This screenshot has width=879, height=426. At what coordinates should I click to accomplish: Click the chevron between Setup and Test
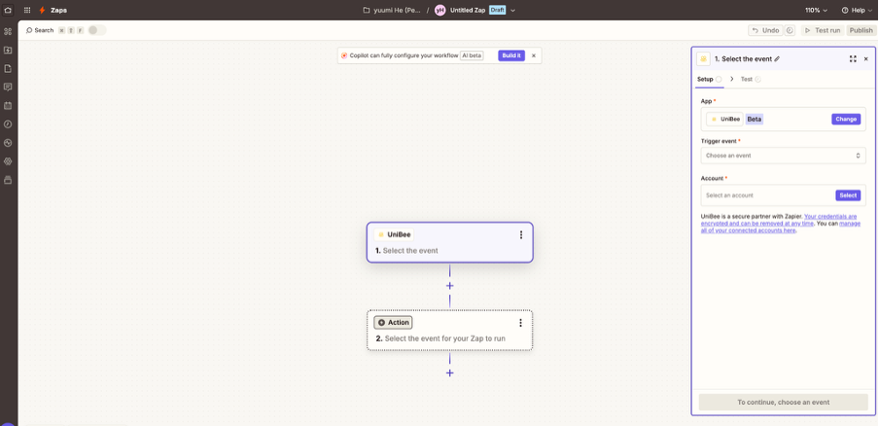point(731,79)
